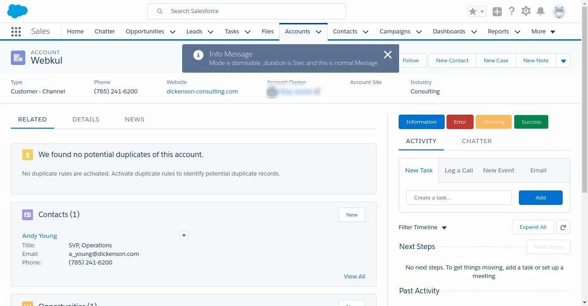Image resolution: width=588 pixels, height=306 pixels.
Task: Open the More navigation menu
Action: [x=543, y=32]
